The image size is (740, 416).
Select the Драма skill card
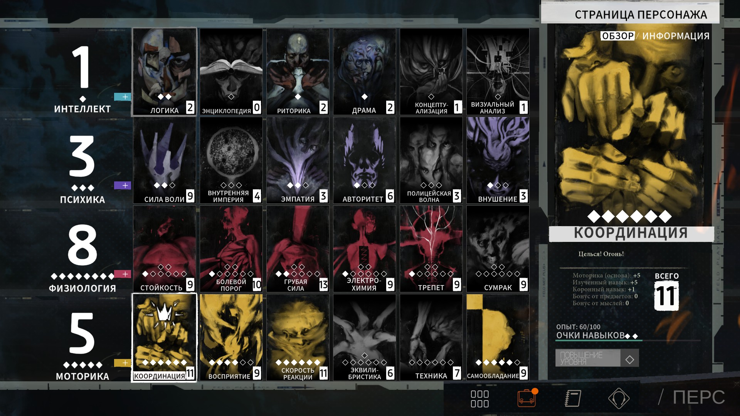[x=365, y=72]
